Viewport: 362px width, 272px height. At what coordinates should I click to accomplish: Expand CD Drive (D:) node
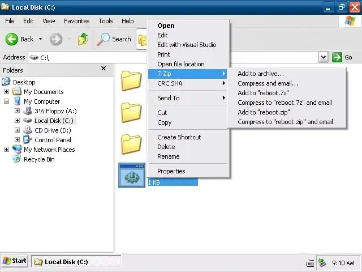coord(17,130)
